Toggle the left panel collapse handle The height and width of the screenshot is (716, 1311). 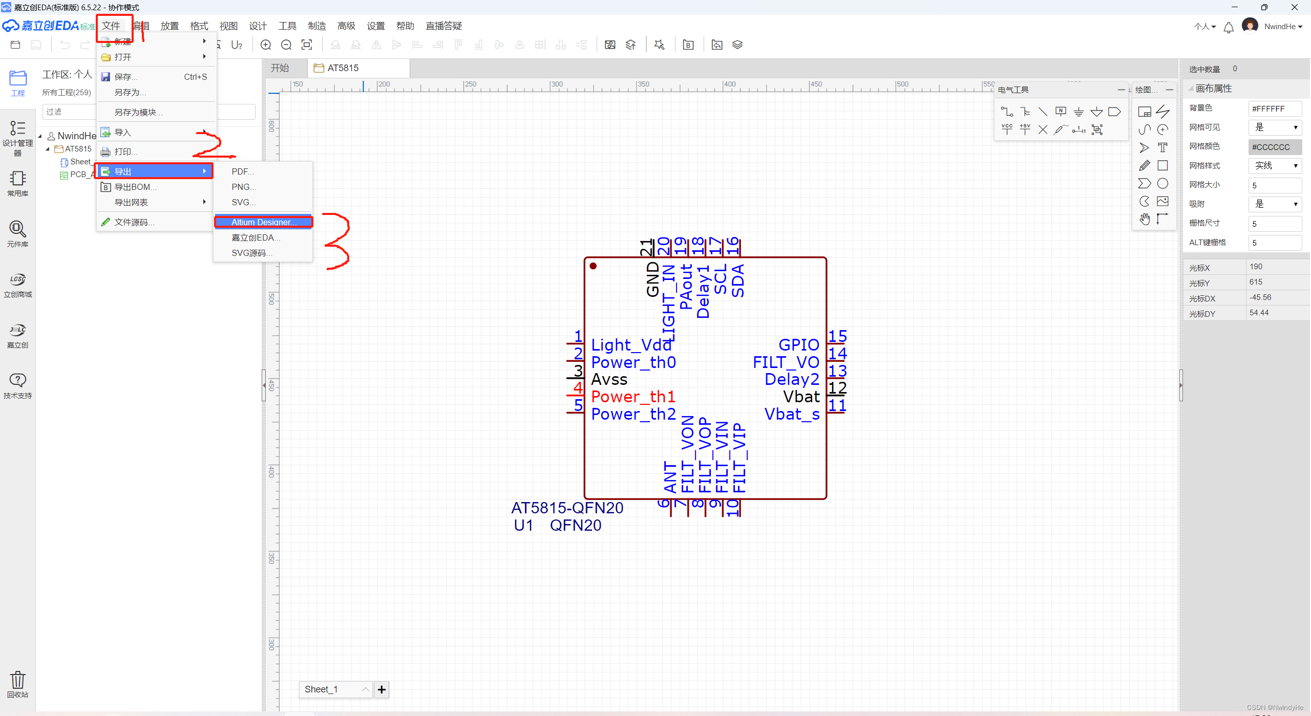point(264,385)
